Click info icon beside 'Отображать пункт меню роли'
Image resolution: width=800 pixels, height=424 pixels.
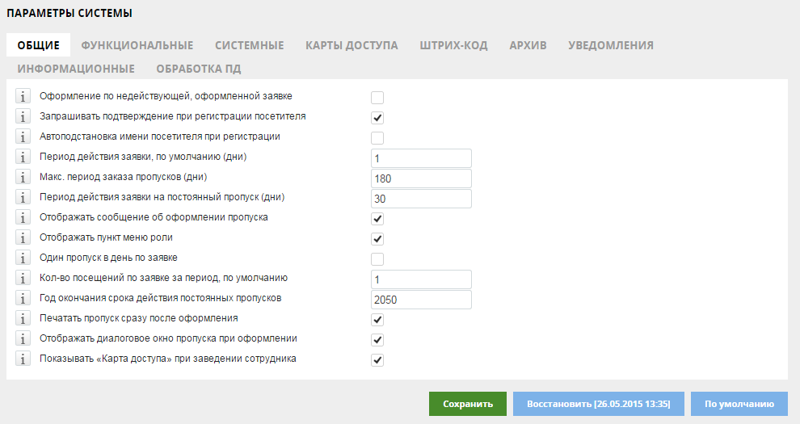point(23,237)
